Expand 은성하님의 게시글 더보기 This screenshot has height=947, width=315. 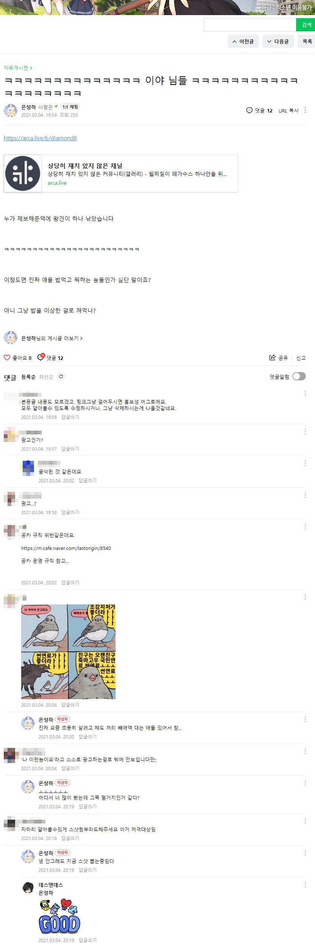(52, 338)
